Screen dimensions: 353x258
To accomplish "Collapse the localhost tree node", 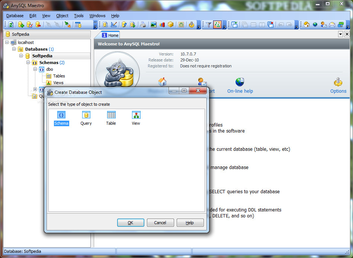I will 7,42.
